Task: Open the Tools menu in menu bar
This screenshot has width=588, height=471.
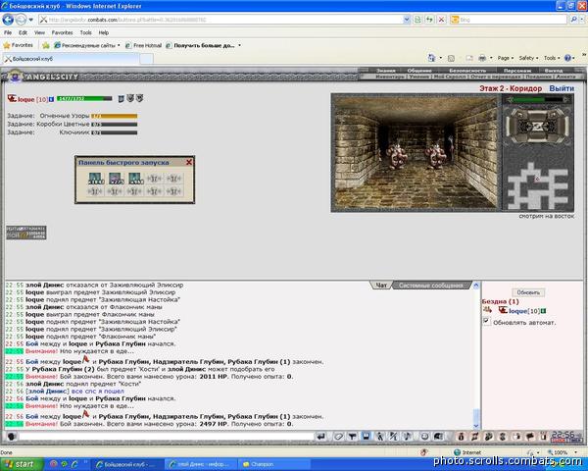Action: coord(85,32)
